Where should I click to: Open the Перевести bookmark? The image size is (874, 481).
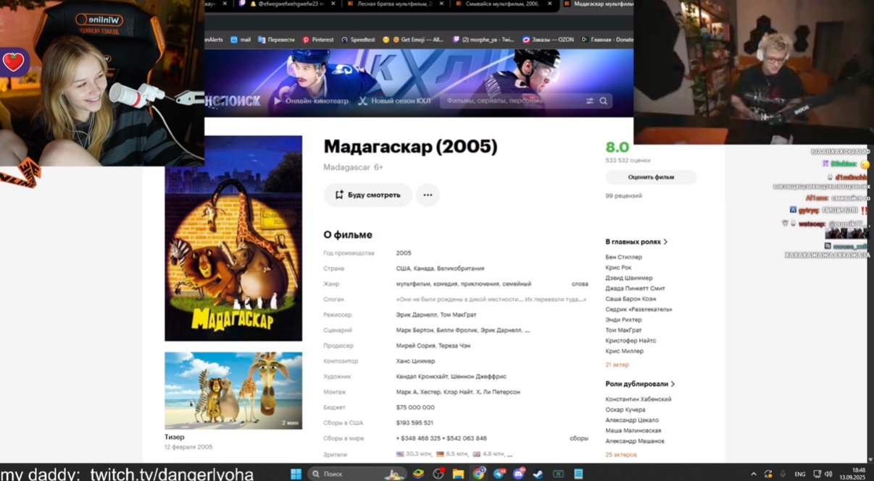tap(276, 40)
